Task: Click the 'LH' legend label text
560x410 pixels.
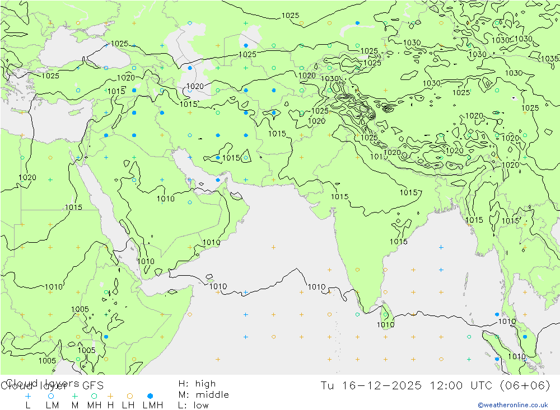Action: [x=128, y=406]
